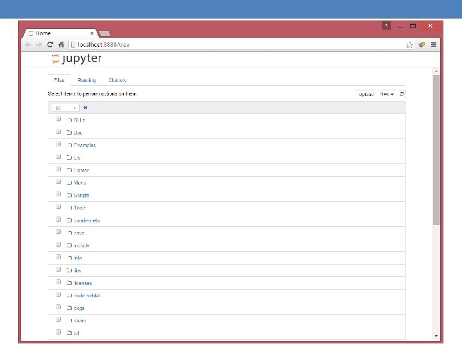Open the conda-meta folder link
This screenshot has height=346, width=462.
87,220
